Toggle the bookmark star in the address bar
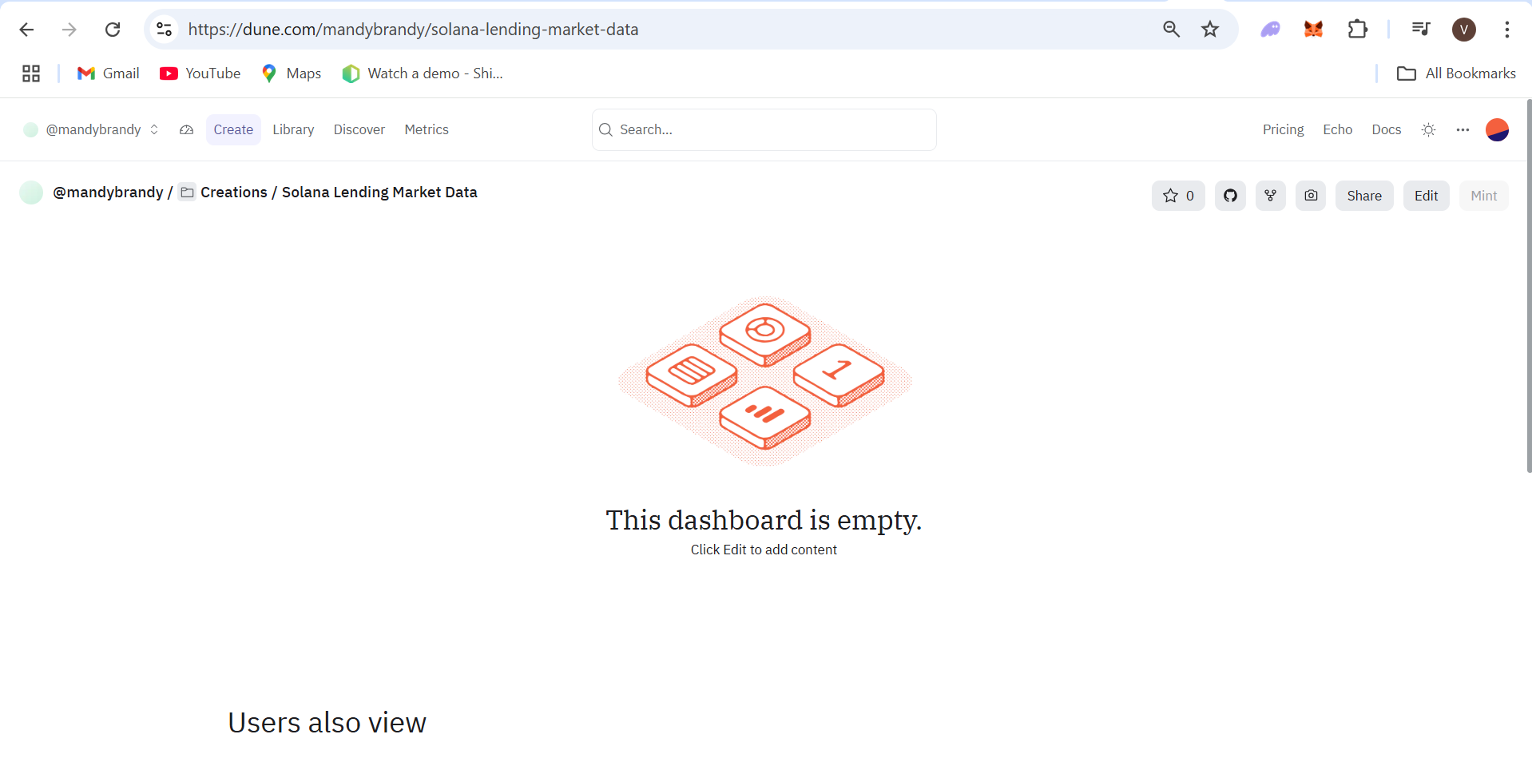Screen dimensions: 1532x758 [x=1210, y=30]
